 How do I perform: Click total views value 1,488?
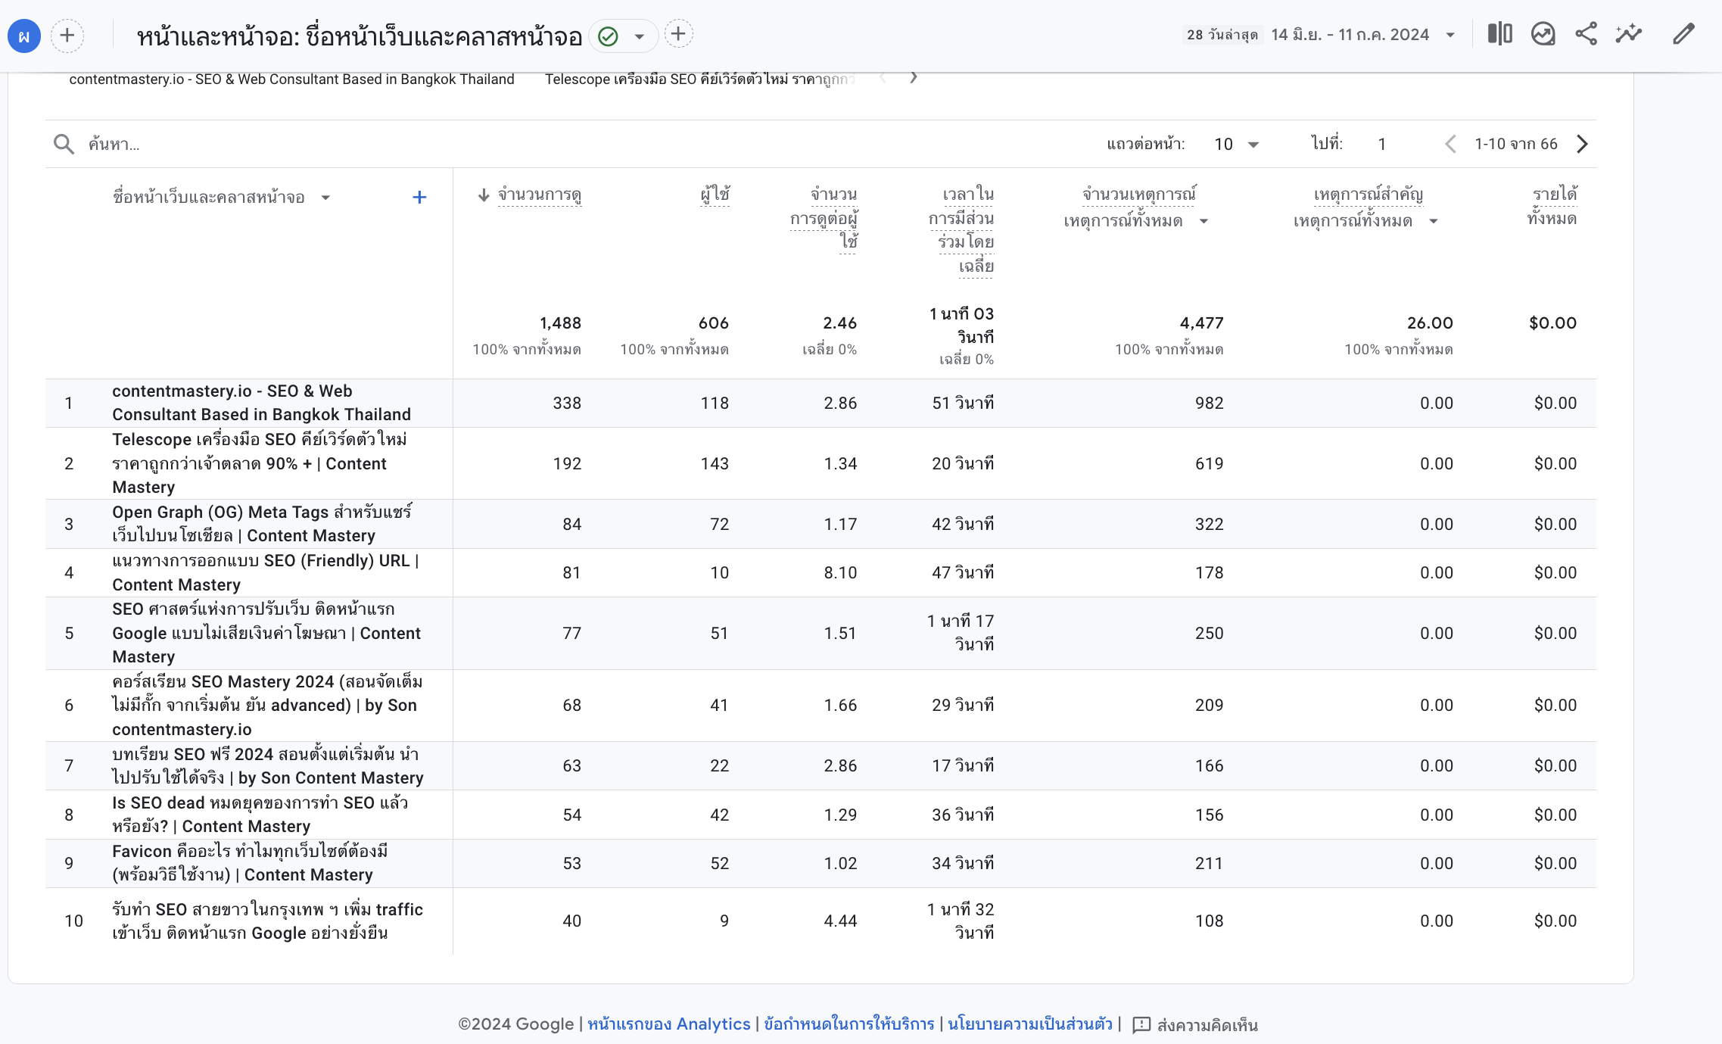pyautogui.click(x=560, y=323)
